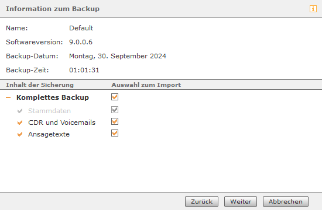Collapse the Komplettes Backup tree node
322x210 pixels.
click(x=8, y=97)
